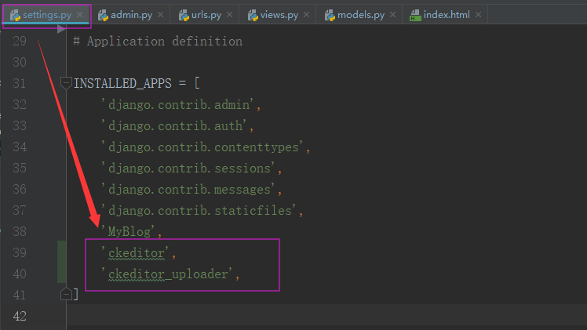Click the Python file icon on settings.py tab
Viewport: 587px width, 330px height.
(15, 15)
